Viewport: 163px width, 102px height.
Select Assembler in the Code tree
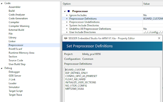[x=15, y=7]
